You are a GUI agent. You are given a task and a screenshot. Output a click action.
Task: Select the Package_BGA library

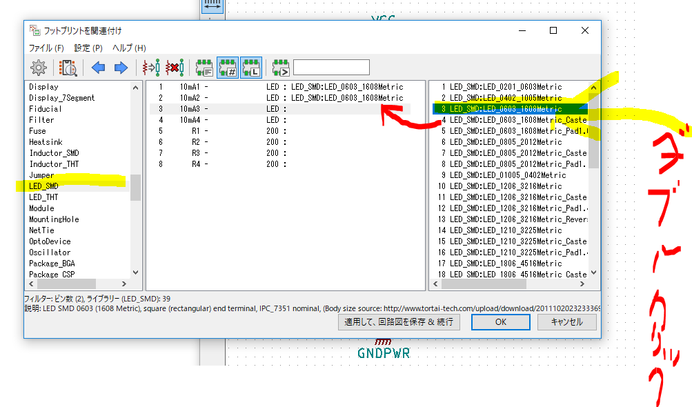click(x=52, y=263)
